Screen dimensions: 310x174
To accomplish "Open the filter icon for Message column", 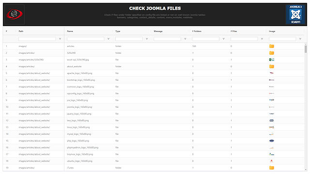I will click(185, 39).
